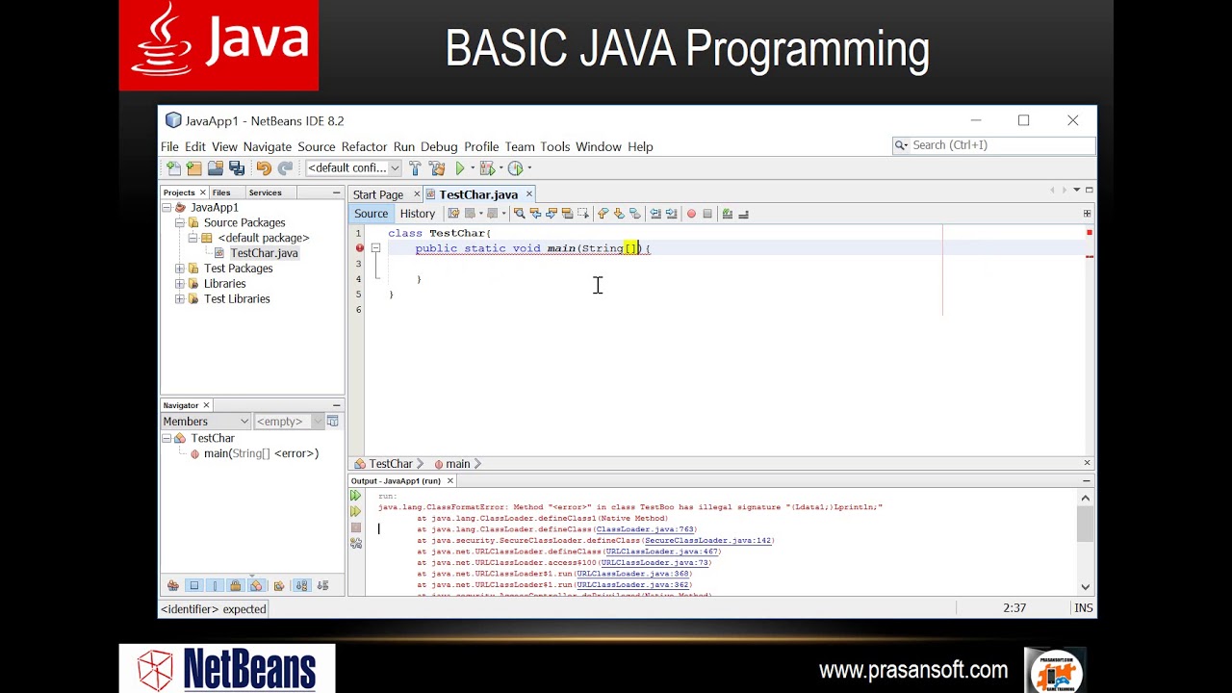Run the project with green play icon
The width and height of the screenshot is (1232, 693).
tap(460, 168)
